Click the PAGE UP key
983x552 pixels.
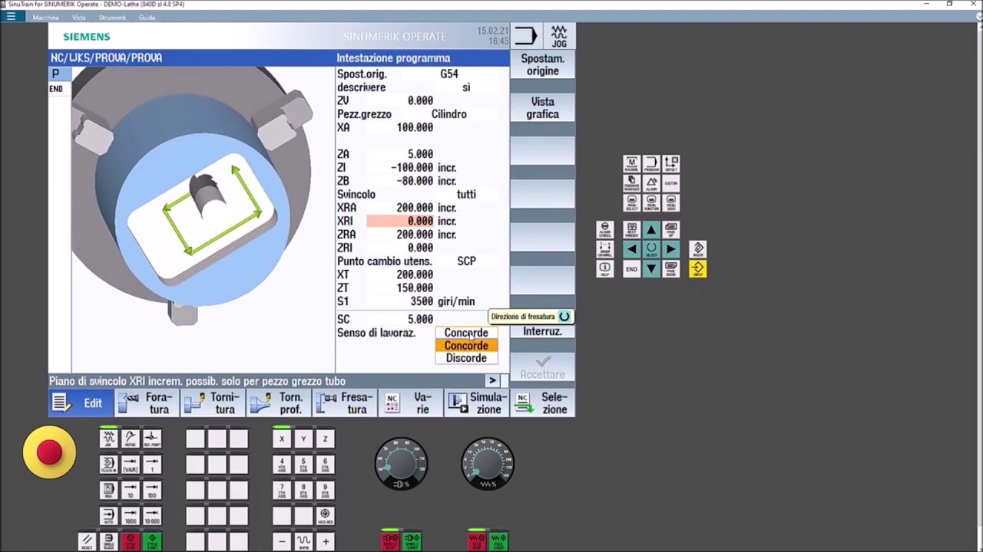point(671,229)
